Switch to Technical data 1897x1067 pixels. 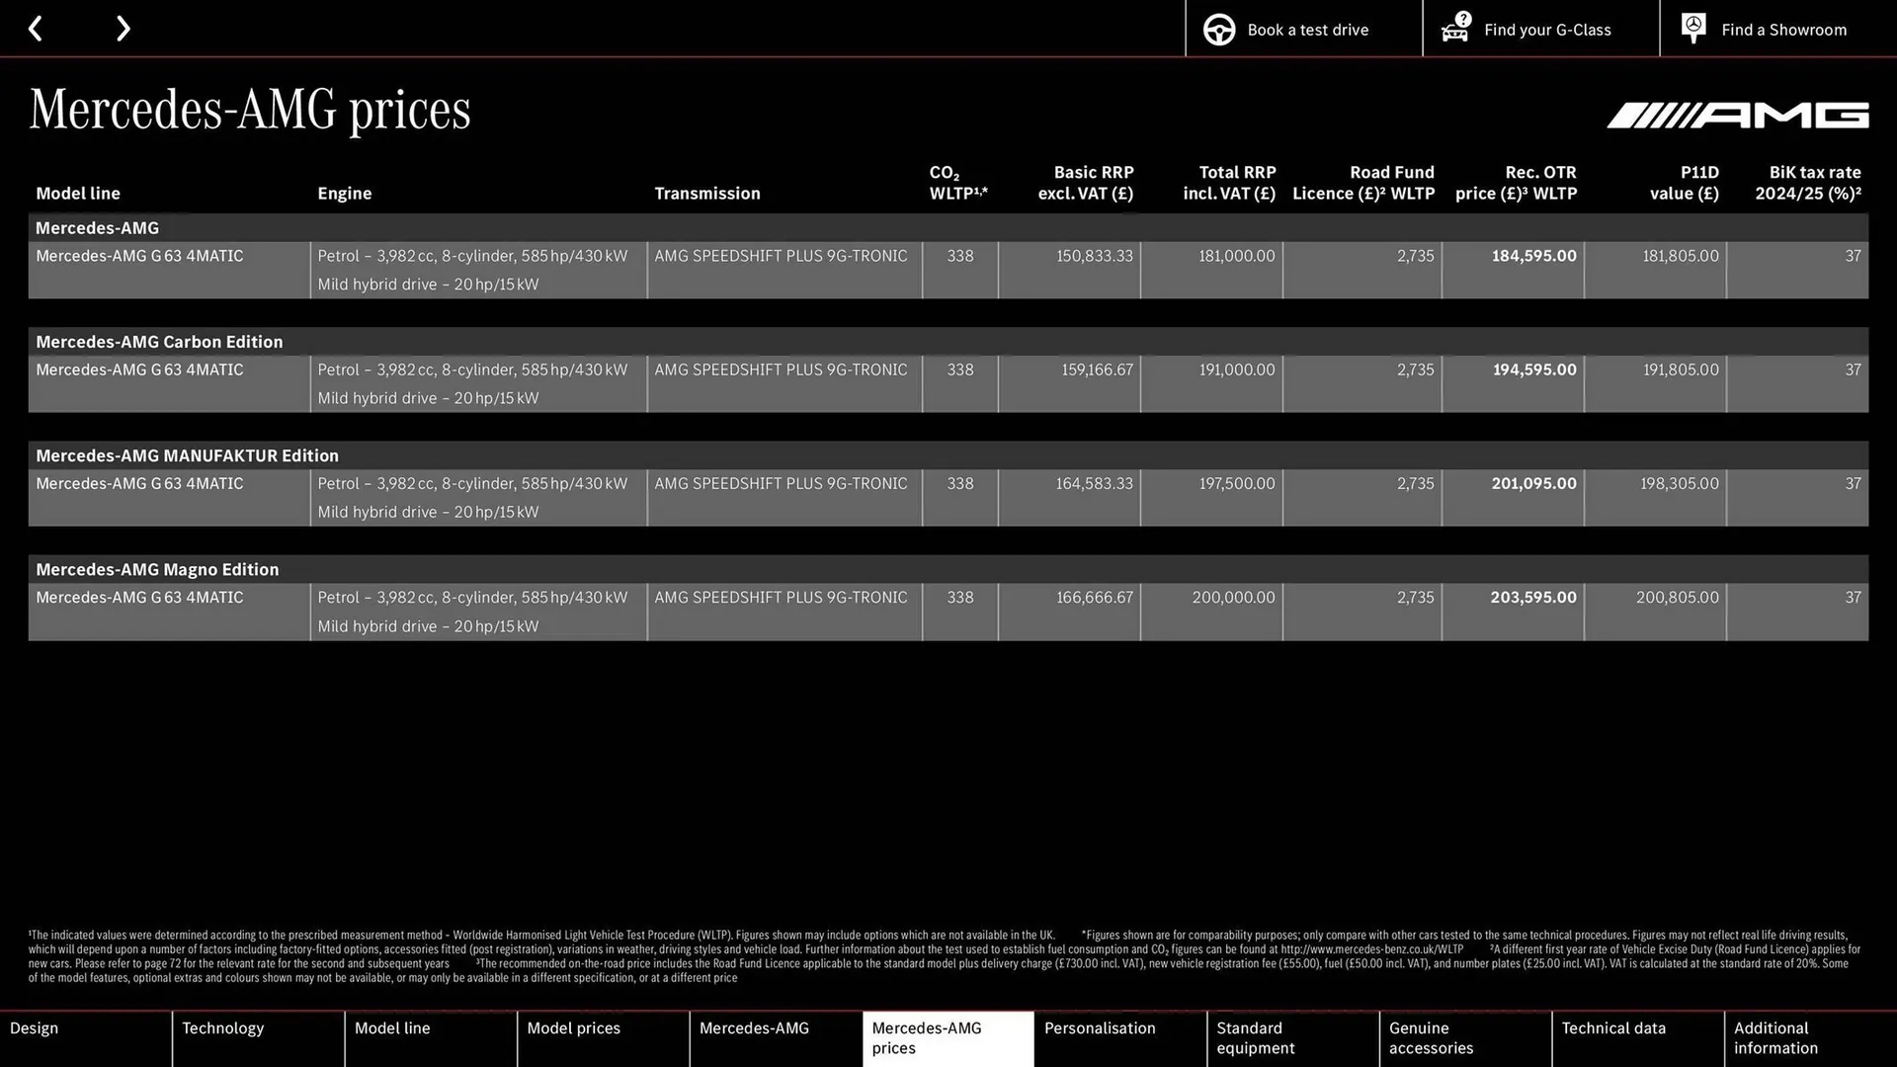1612,1027
